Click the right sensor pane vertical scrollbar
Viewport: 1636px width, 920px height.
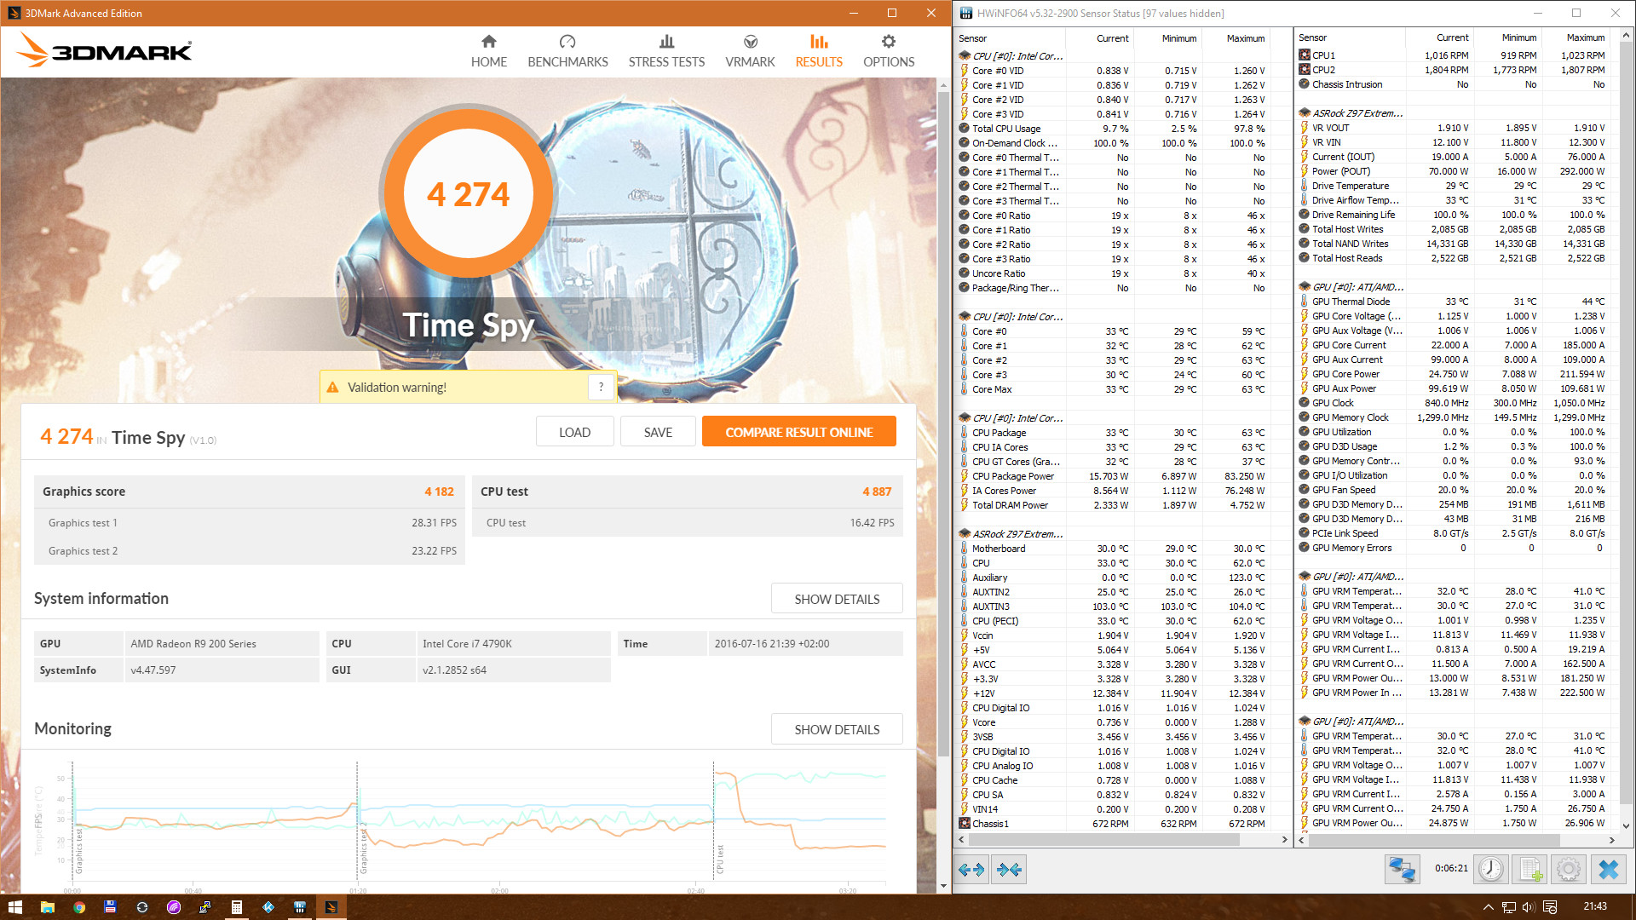point(1626,422)
